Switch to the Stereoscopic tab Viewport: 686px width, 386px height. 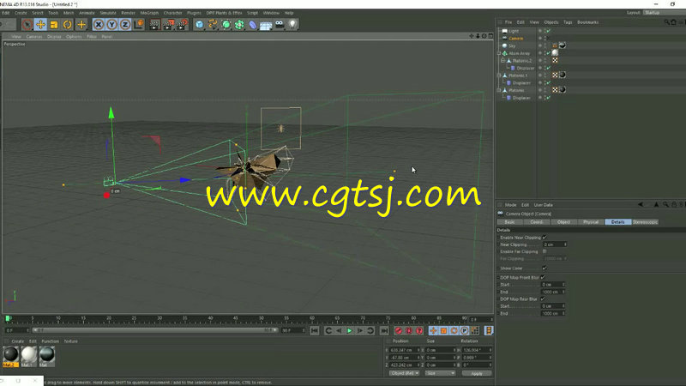pyautogui.click(x=645, y=222)
